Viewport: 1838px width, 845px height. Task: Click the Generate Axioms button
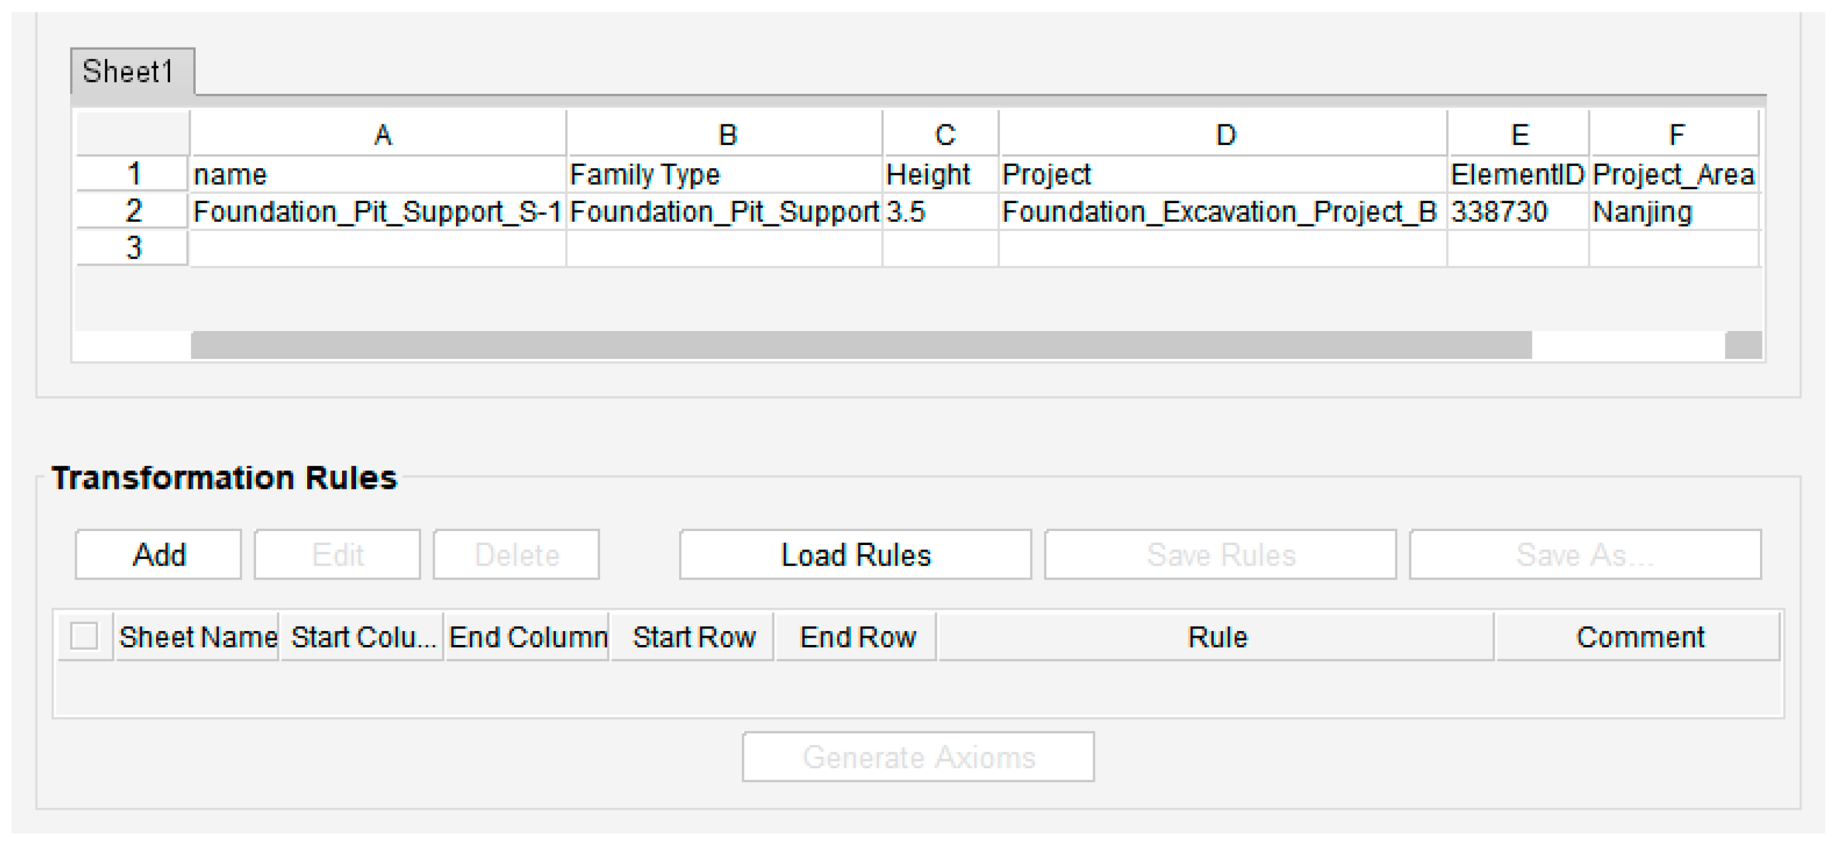click(918, 757)
